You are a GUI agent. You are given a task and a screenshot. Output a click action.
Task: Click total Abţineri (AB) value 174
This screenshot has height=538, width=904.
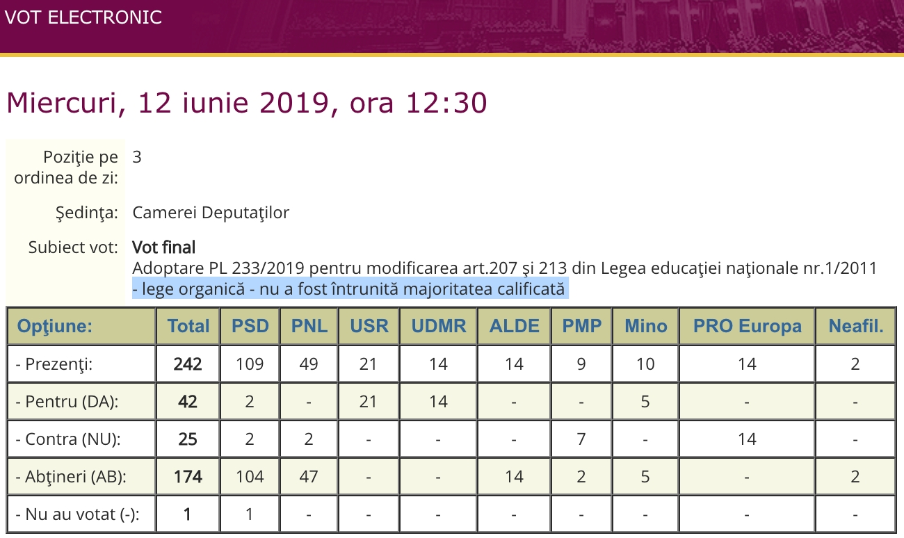(x=188, y=477)
